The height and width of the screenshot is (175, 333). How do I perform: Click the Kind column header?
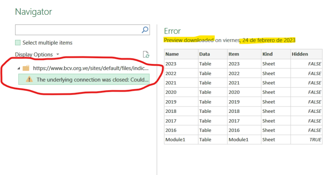276,54
